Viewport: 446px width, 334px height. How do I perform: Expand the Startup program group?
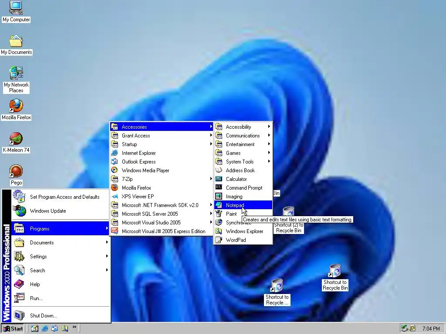(162, 144)
